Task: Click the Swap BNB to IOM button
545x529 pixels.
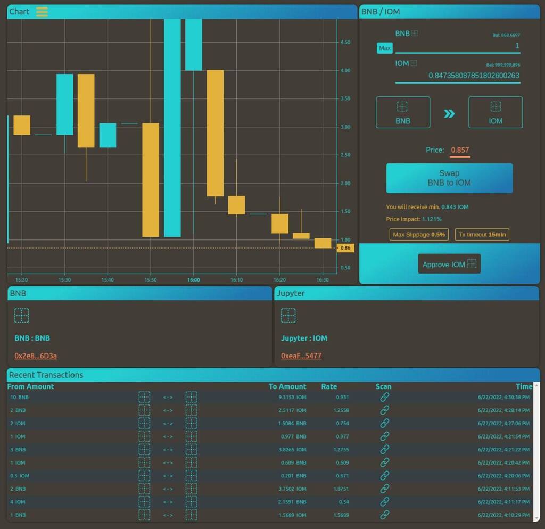Action: coord(449,178)
